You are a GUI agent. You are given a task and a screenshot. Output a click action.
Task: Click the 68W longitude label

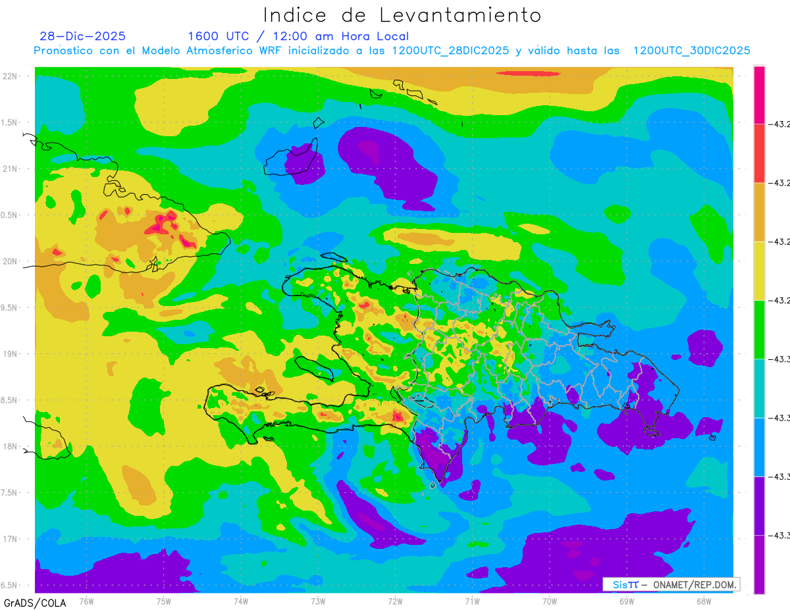[x=704, y=600]
